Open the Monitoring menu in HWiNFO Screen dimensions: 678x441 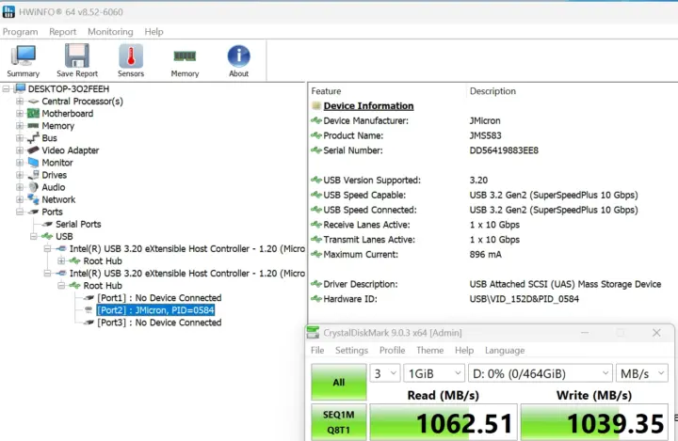(x=110, y=32)
